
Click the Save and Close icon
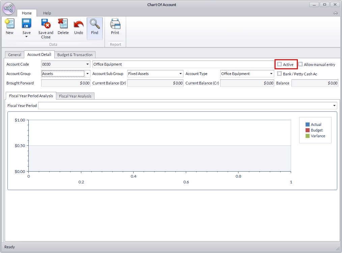coord(46,24)
